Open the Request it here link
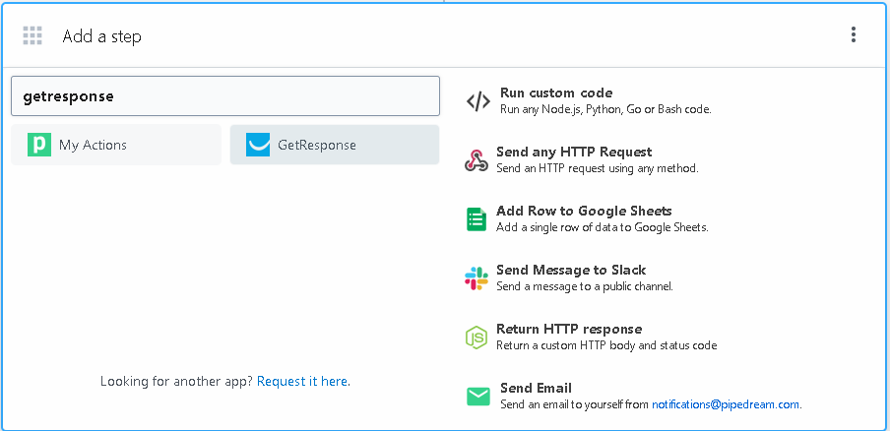This screenshot has width=890, height=431. pos(302,381)
